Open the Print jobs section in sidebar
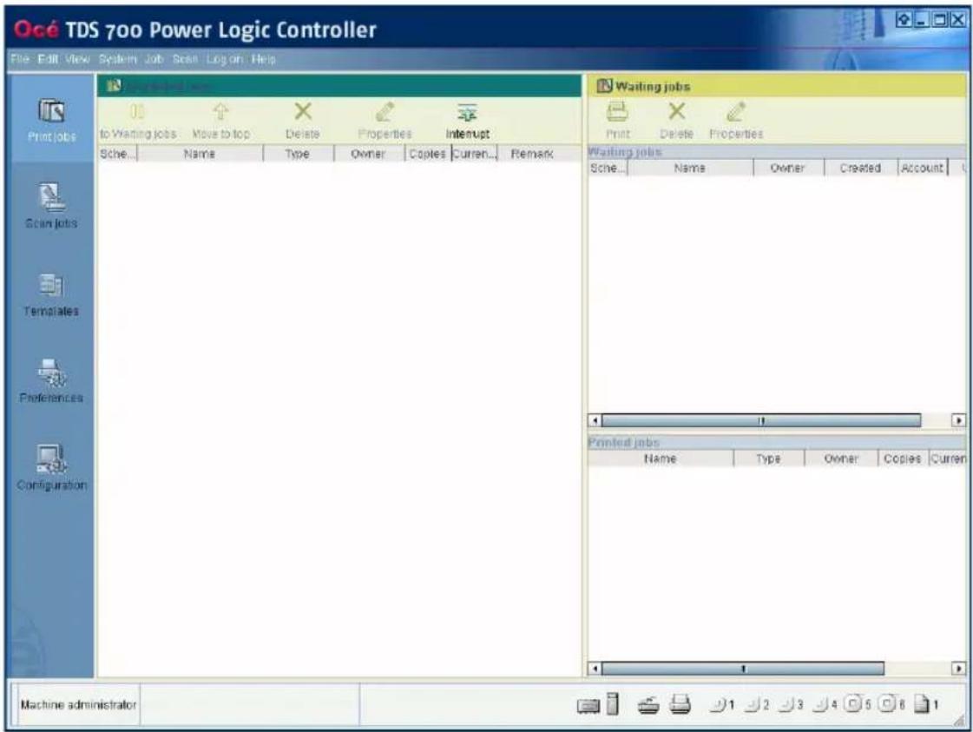Screen dimensions: 973x732 coord(51,120)
